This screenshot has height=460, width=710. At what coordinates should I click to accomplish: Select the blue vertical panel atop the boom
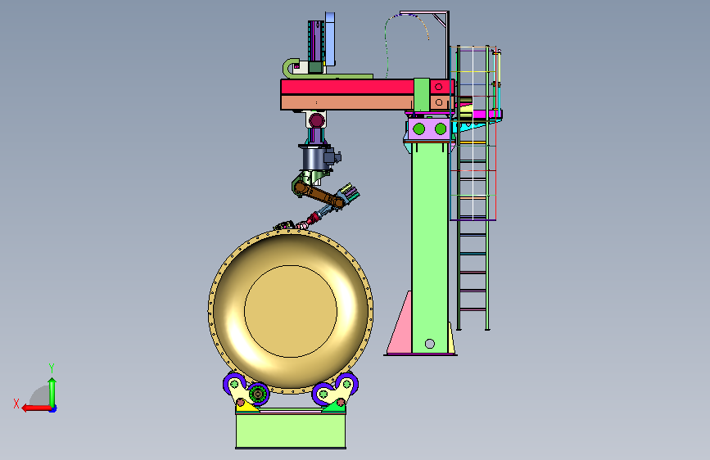coord(330,38)
